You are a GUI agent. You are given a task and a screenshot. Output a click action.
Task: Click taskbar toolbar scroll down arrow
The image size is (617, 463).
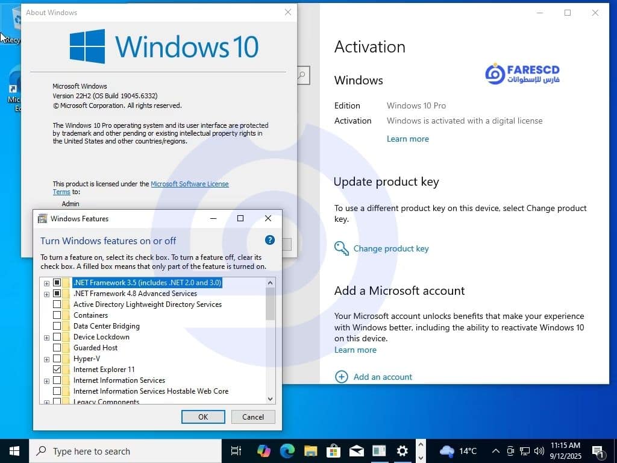(420, 458)
